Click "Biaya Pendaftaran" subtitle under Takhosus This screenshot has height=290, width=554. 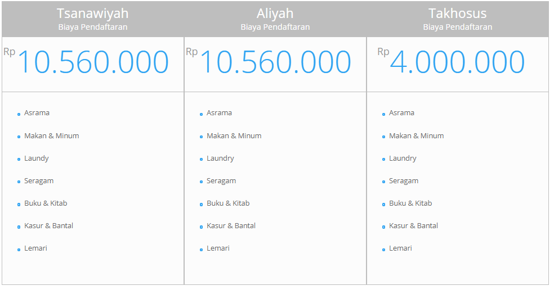coord(458,27)
